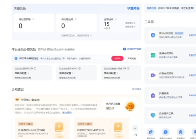Open the 新增防控策略 link
The image size is (196, 139).
click(134, 49)
